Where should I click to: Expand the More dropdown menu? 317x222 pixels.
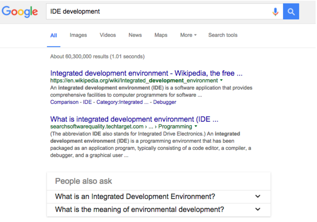coord(188,35)
